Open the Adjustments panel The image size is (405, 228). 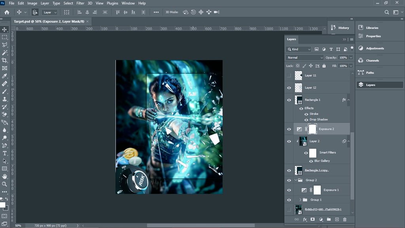click(372, 47)
